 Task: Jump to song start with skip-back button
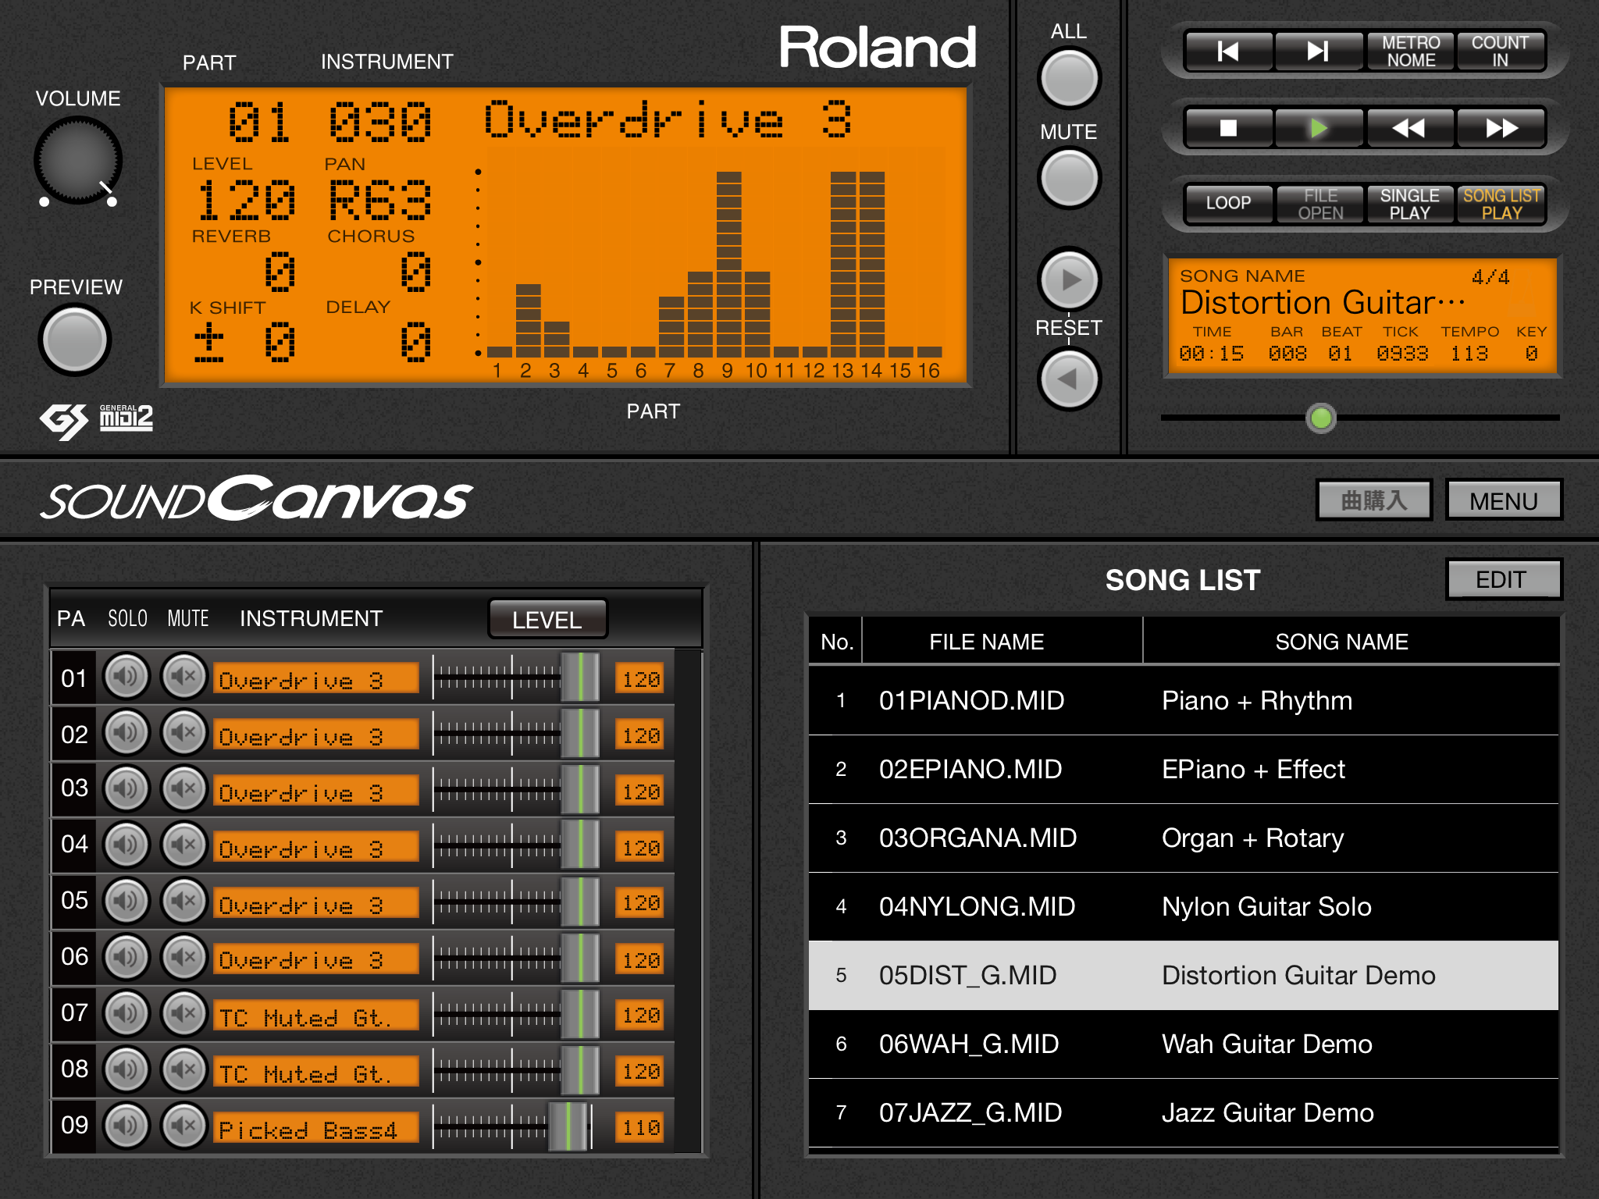point(1229,52)
